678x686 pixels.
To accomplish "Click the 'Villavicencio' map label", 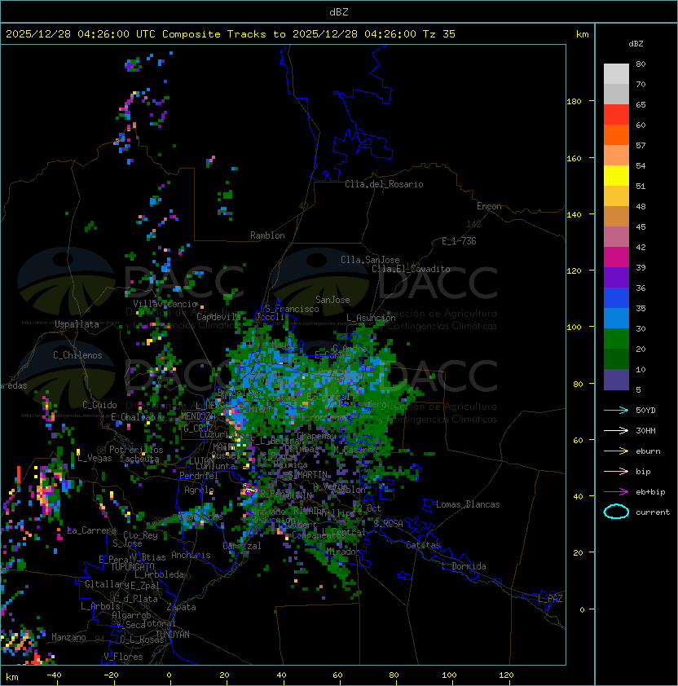I will click(x=165, y=304).
